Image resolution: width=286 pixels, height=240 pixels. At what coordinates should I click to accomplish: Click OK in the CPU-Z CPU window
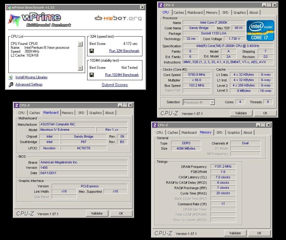pos(265,113)
